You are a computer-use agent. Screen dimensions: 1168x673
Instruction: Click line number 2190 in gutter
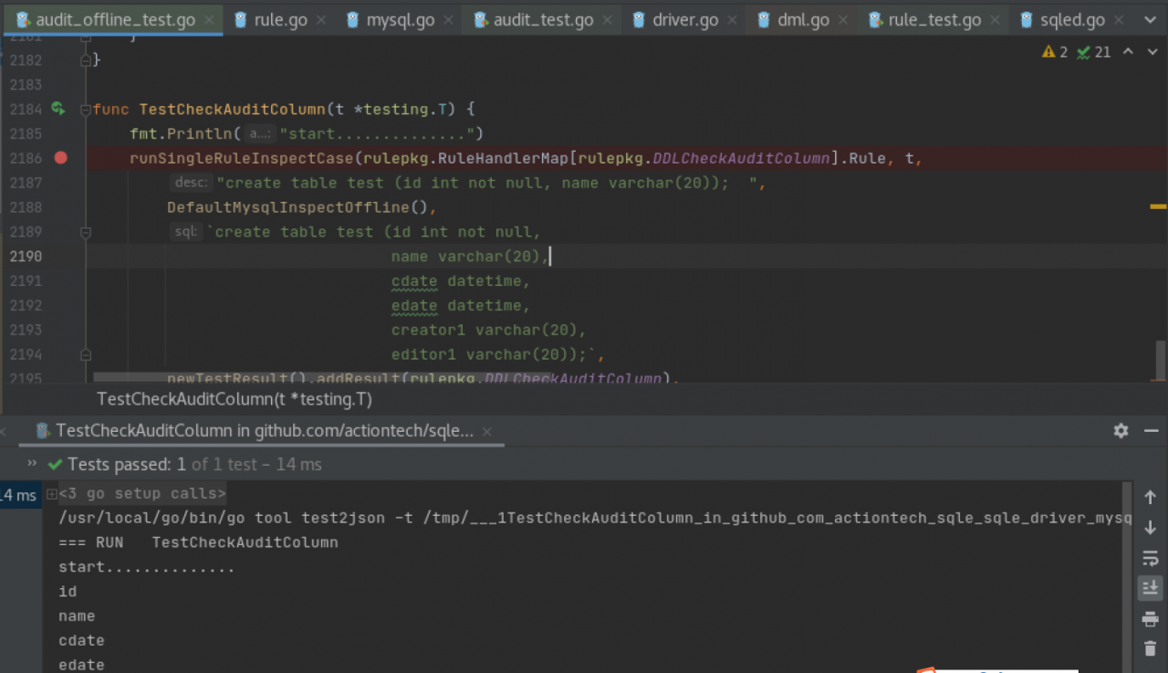click(x=26, y=257)
